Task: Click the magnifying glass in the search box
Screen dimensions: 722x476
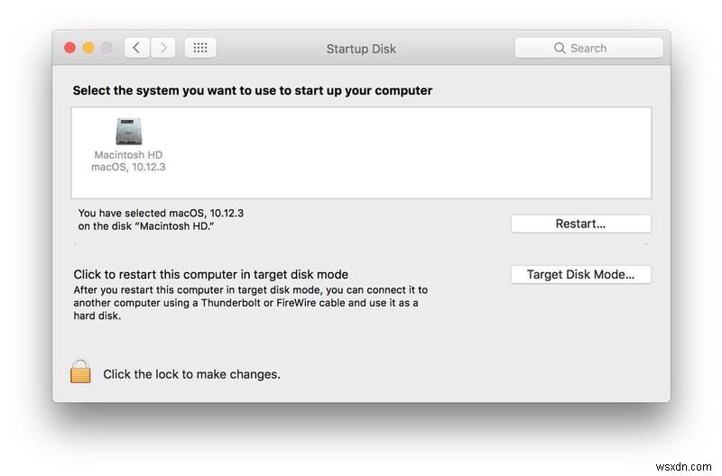Action: [560, 49]
